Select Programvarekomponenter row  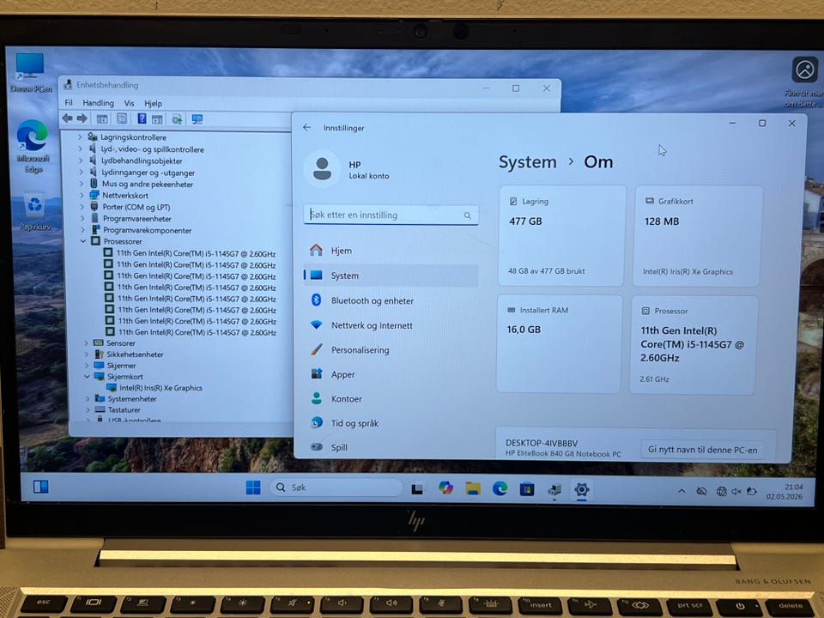point(147,230)
